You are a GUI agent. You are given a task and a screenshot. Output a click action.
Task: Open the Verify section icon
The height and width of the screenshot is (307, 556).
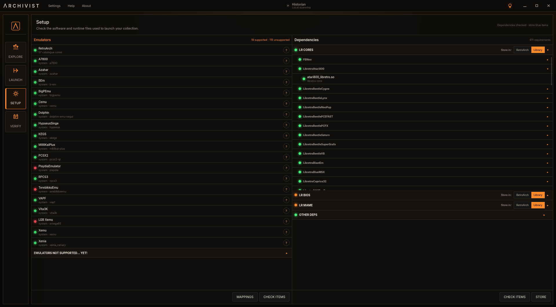(x=16, y=122)
